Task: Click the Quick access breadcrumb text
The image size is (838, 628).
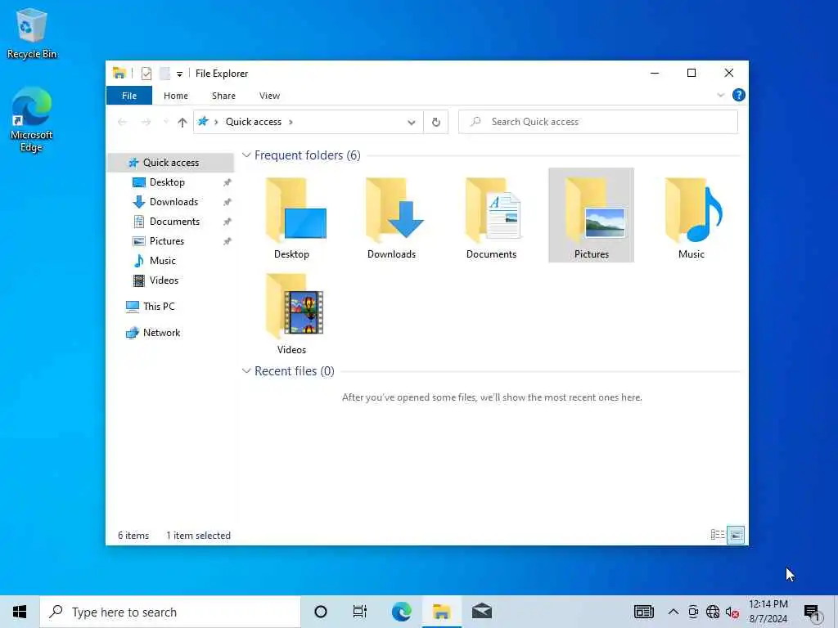Action: click(x=254, y=122)
